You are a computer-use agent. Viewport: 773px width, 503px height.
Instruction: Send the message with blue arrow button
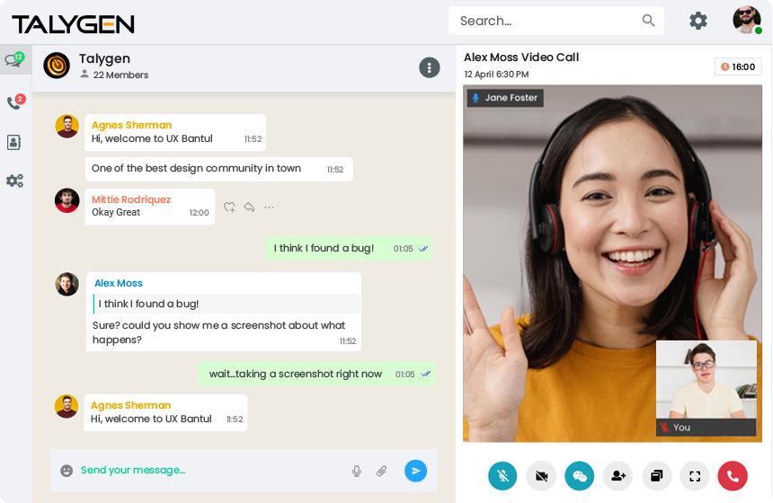(x=415, y=471)
